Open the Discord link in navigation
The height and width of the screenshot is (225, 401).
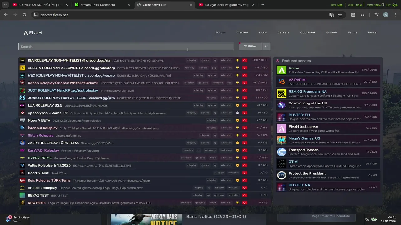242,32
